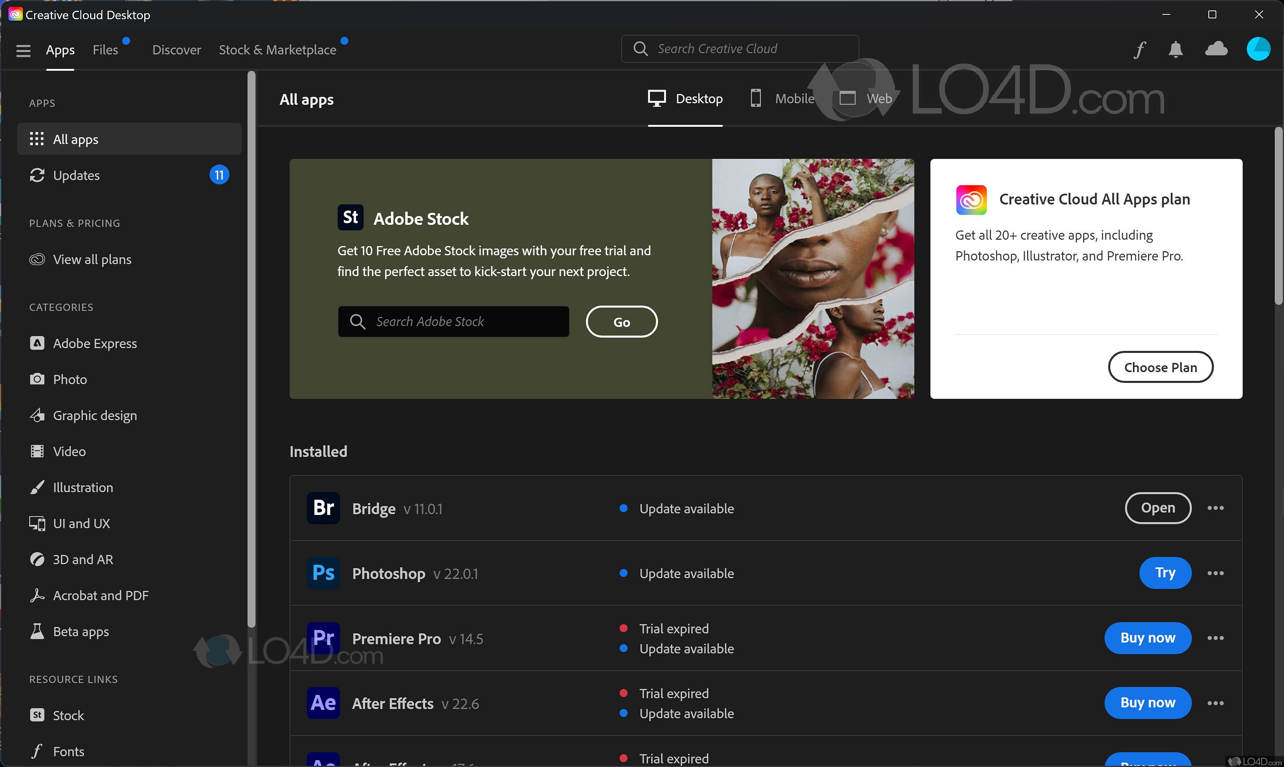Select the Photo category icon
Screen dimensions: 1284x767
(37, 379)
